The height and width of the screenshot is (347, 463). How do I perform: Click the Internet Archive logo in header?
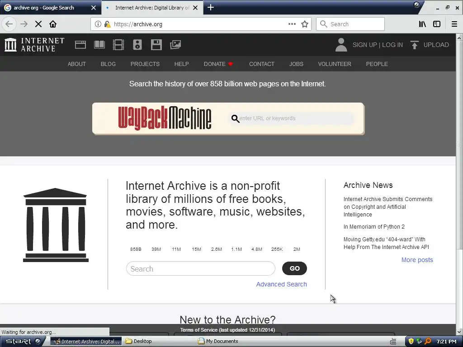tap(34, 45)
